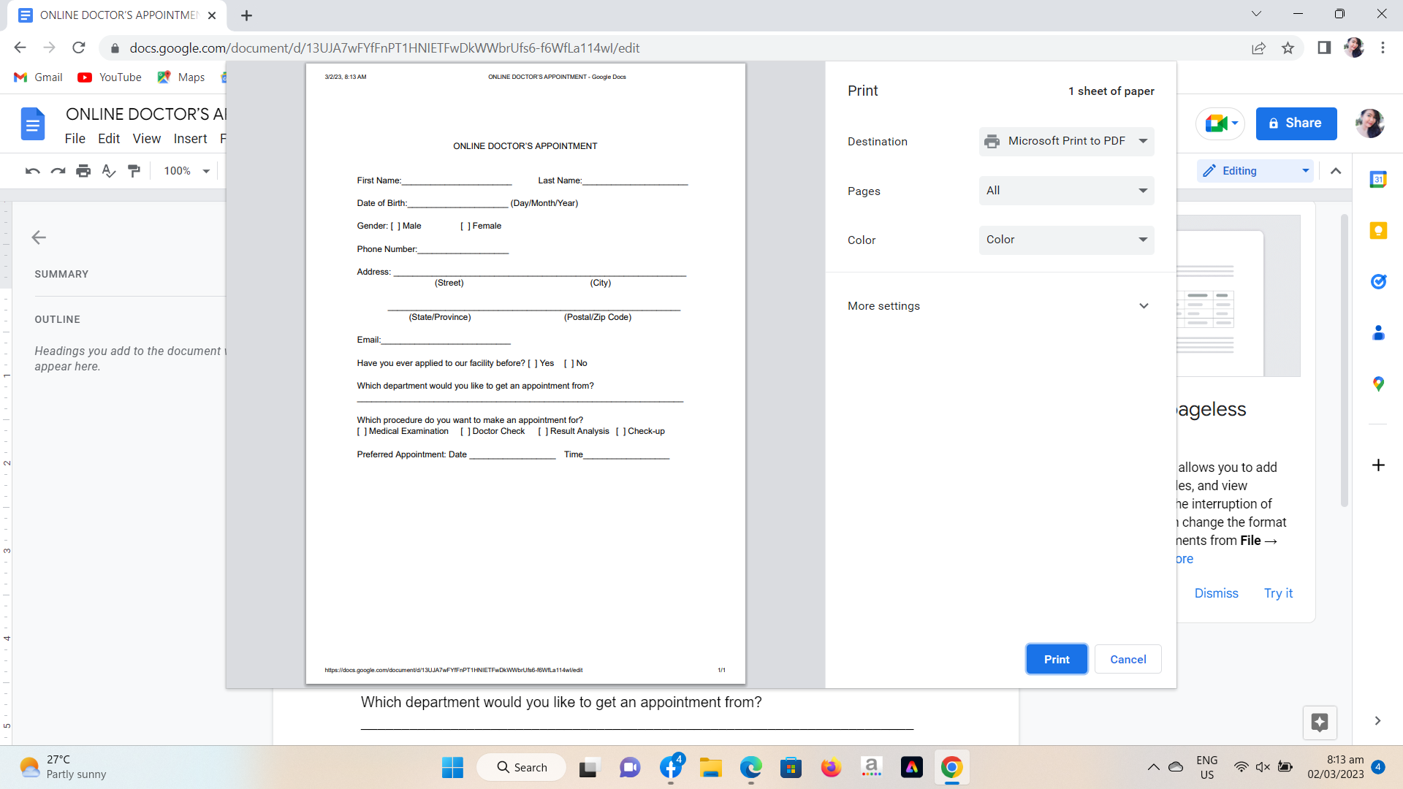
Task: Click the spell check icon
Action: pos(109,171)
